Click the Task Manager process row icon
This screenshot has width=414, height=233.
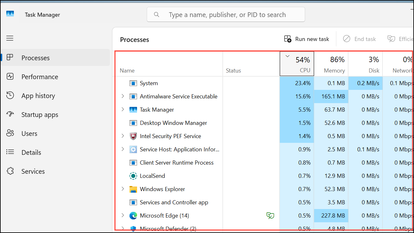(x=133, y=110)
